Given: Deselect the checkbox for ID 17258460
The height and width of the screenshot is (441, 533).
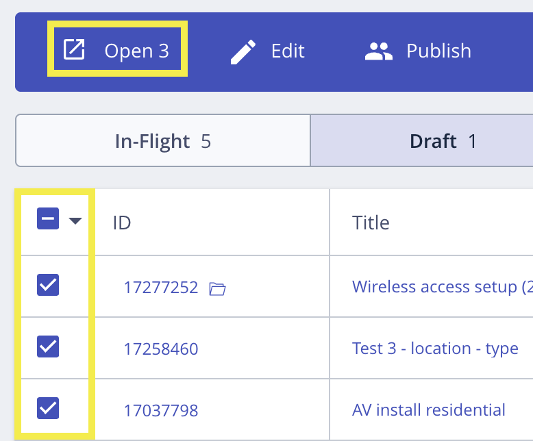Looking at the screenshot, I should (48, 347).
